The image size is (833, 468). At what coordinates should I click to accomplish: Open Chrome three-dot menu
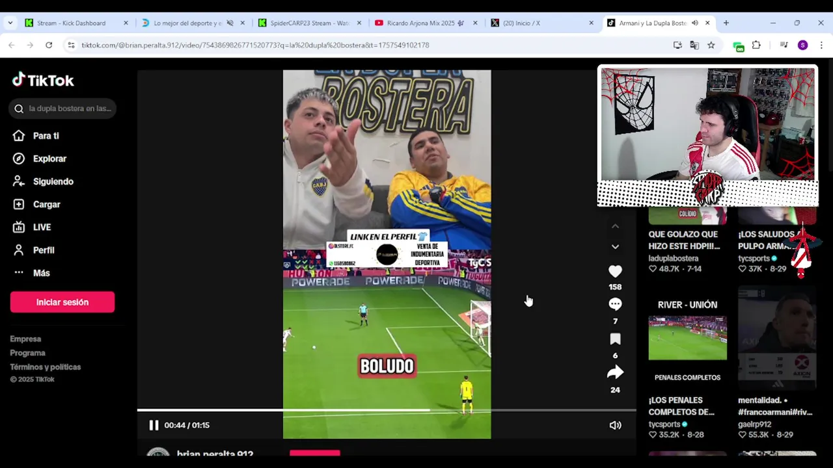[821, 45]
